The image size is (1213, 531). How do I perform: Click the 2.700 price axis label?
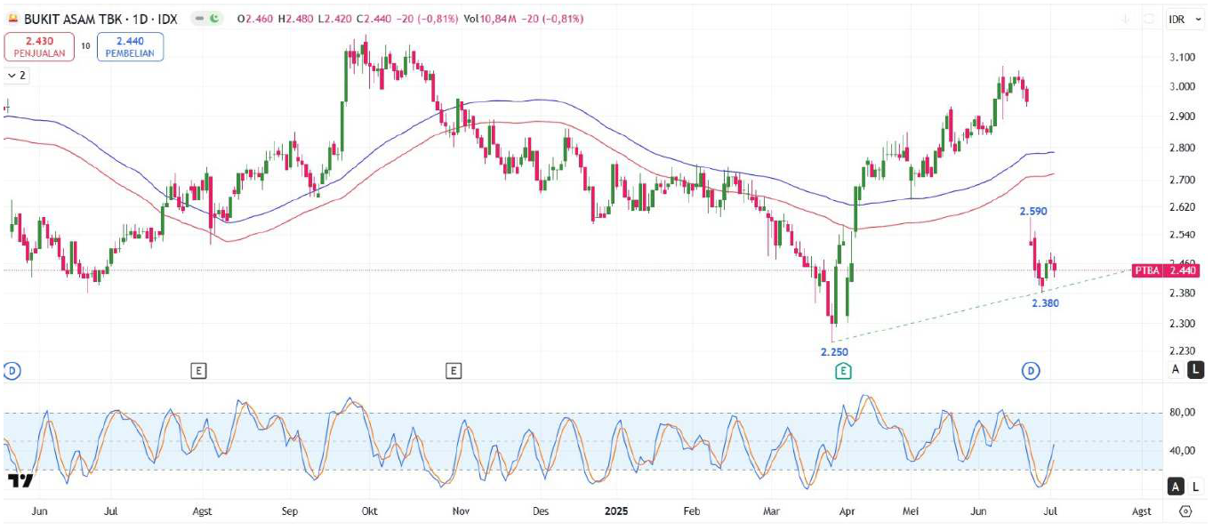1182,180
